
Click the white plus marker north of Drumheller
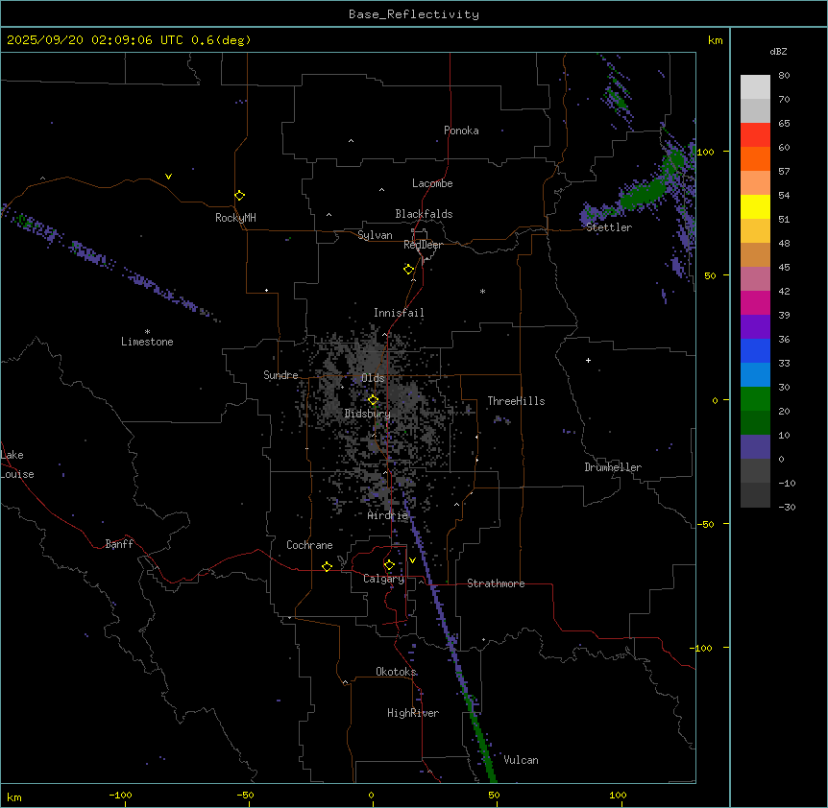[x=588, y=360]
